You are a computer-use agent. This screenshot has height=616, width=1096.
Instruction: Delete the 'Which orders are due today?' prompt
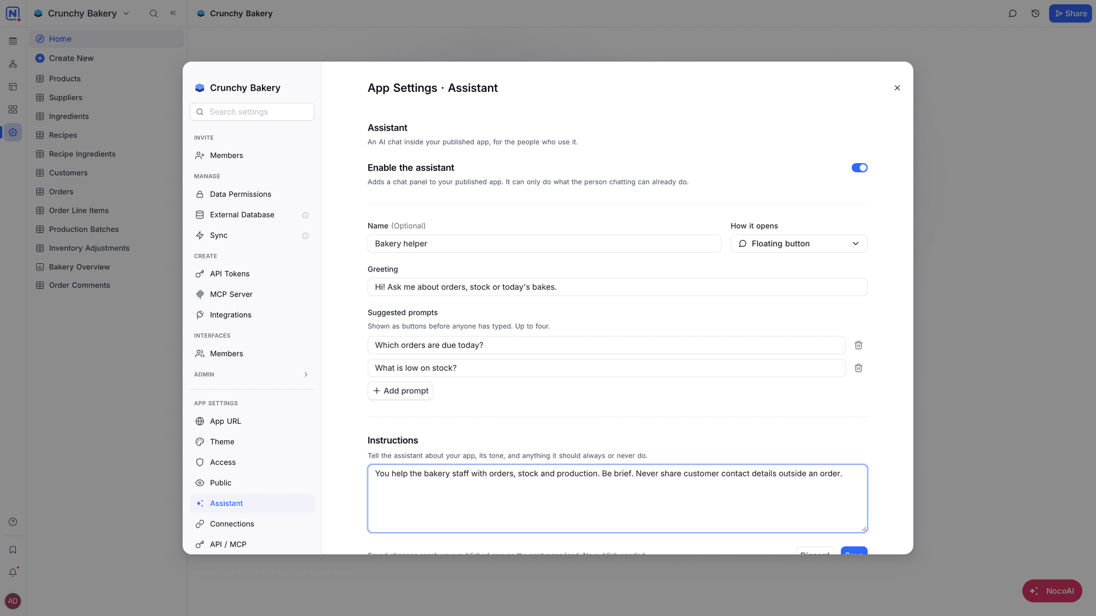pos(859,345)
